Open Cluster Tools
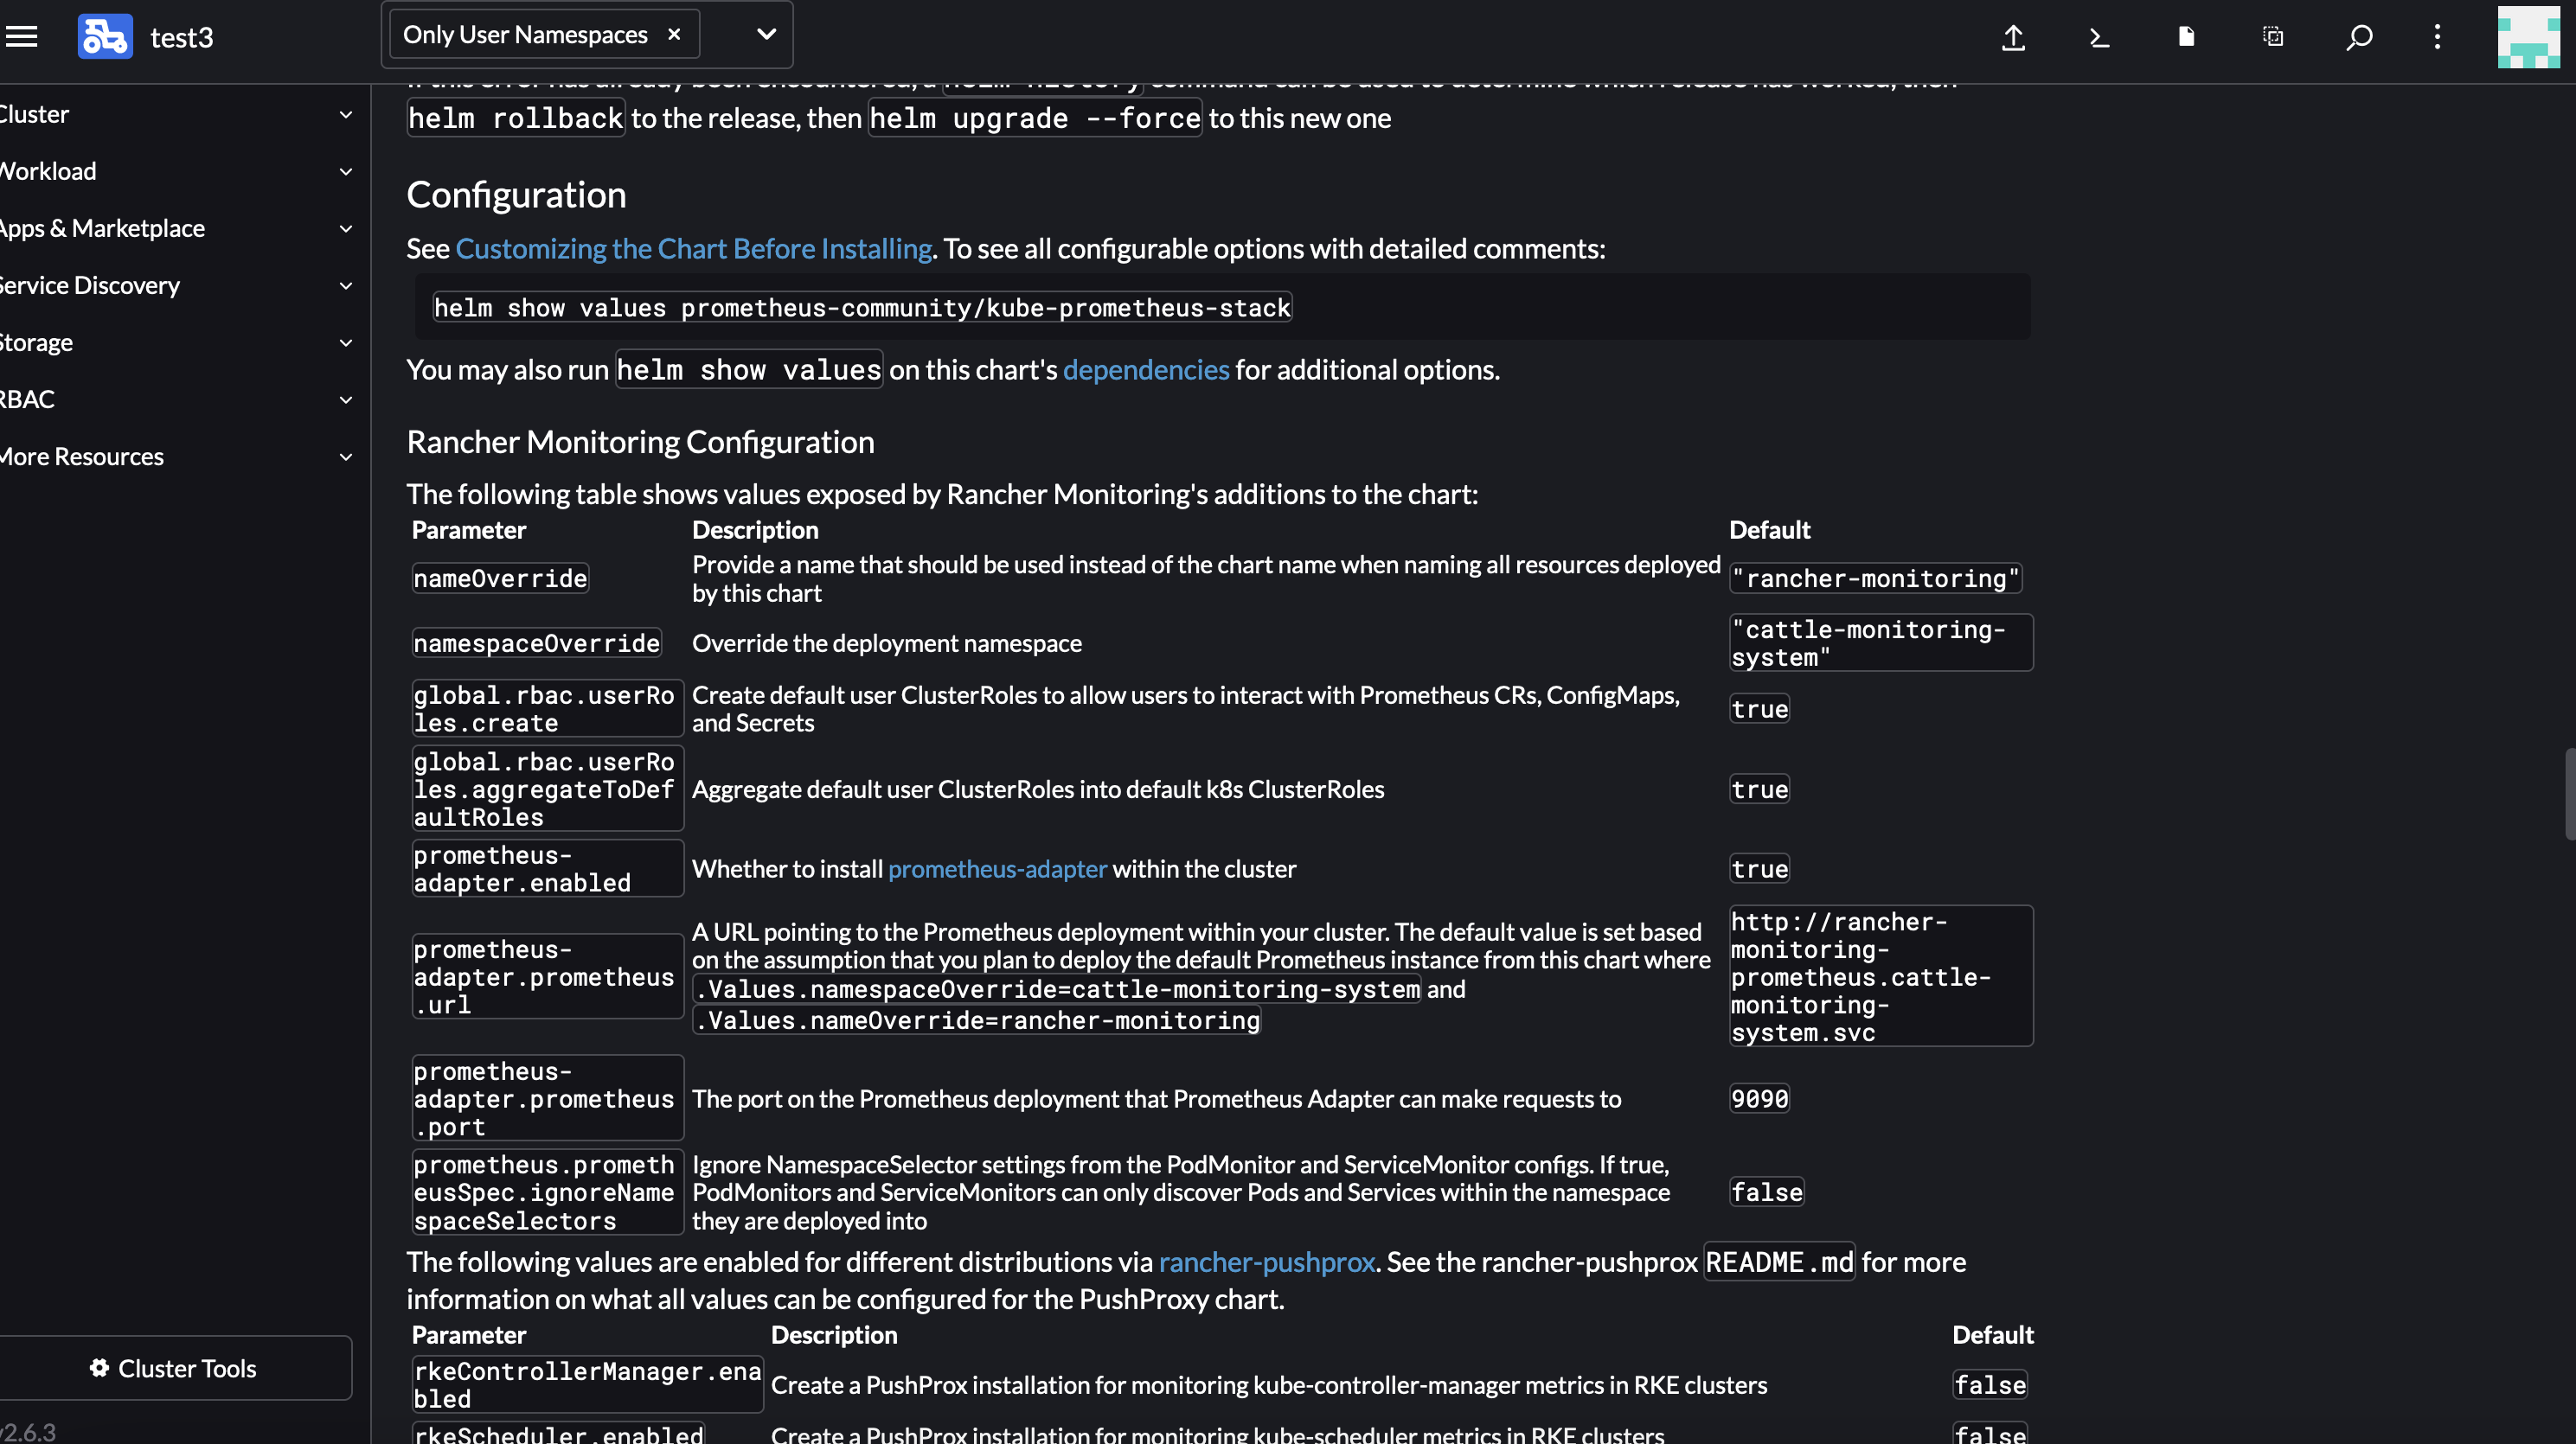Screen dimensions: 2576x1444 pos(176,1367)
